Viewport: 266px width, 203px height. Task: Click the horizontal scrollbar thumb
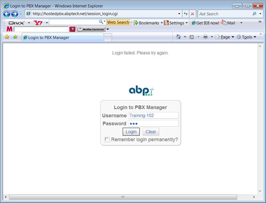pos(123,197)
